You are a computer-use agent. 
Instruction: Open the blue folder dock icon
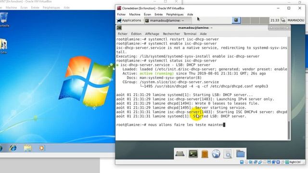(x=241, y=154)
